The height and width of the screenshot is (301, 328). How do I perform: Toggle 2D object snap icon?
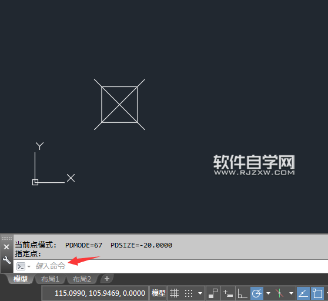coord(317,293)
